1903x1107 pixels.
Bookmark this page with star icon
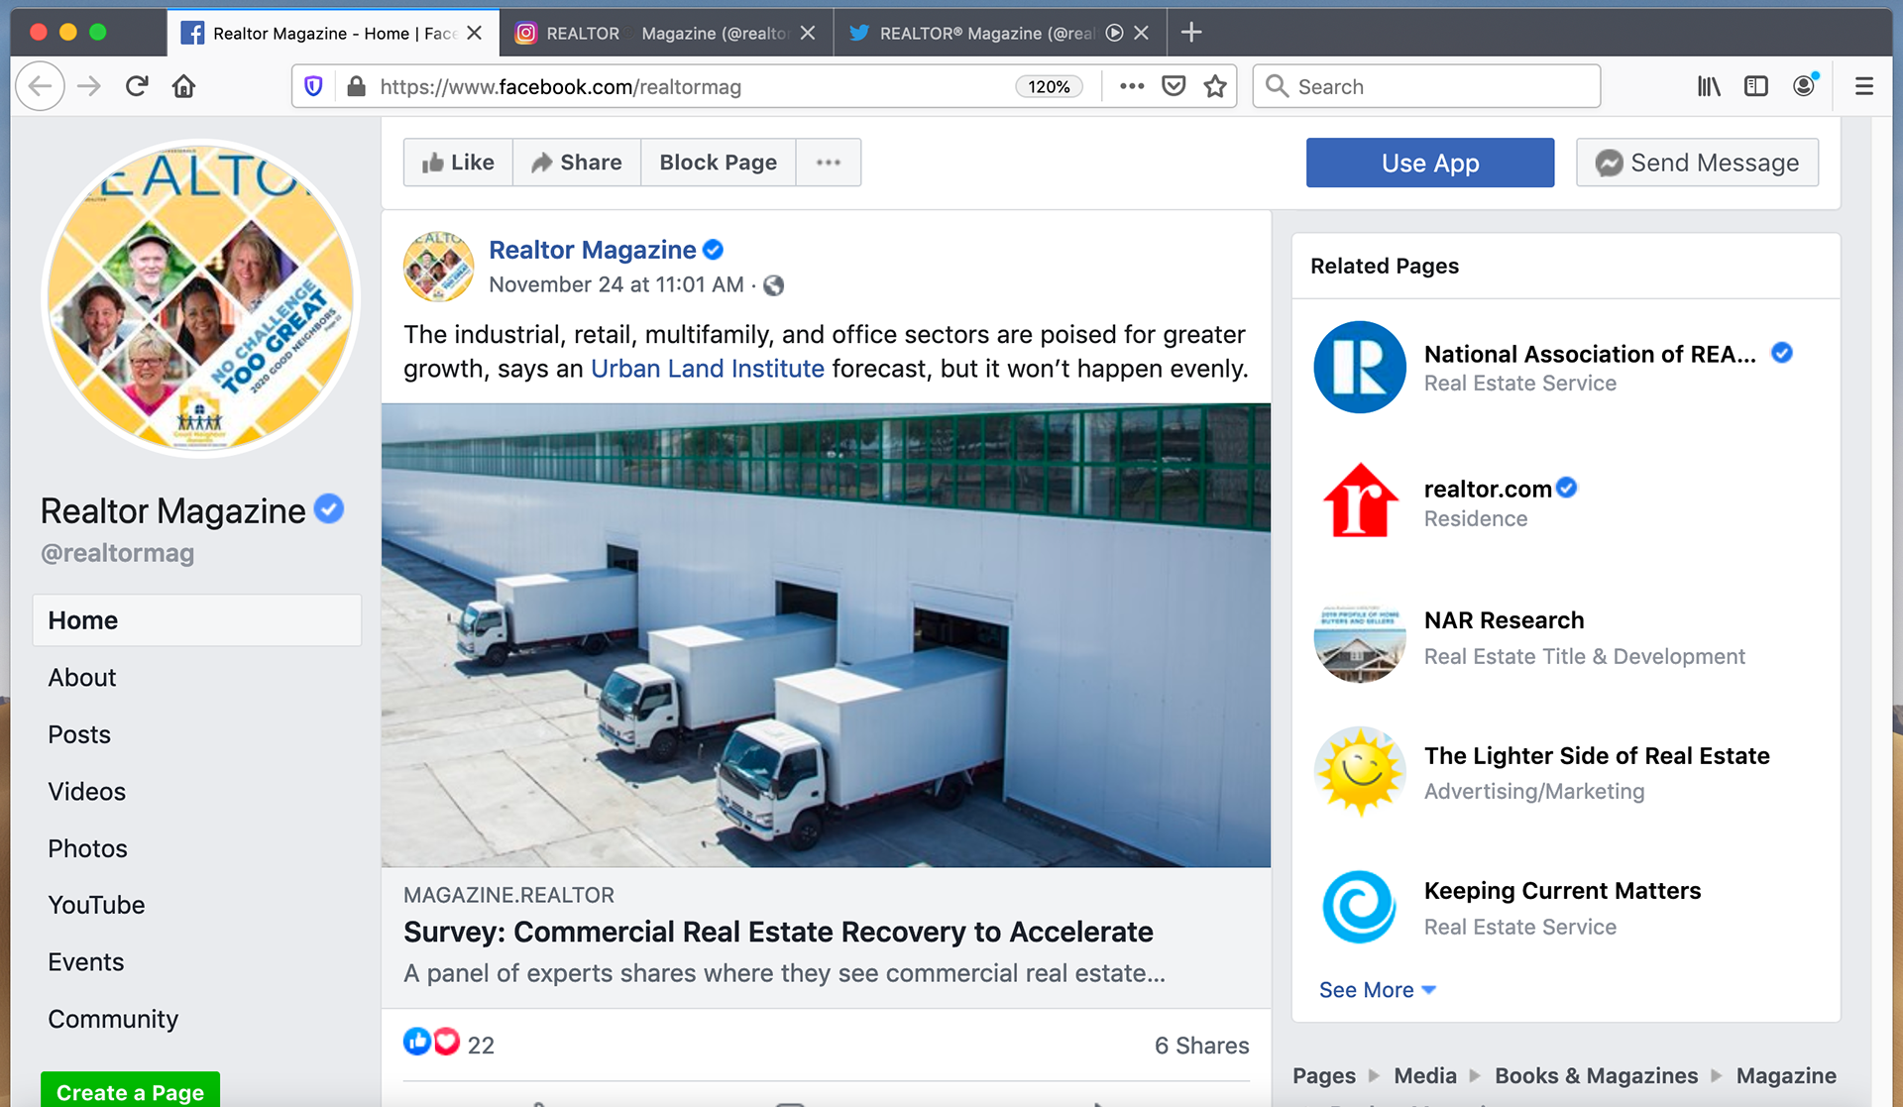tap(1215, 86)
